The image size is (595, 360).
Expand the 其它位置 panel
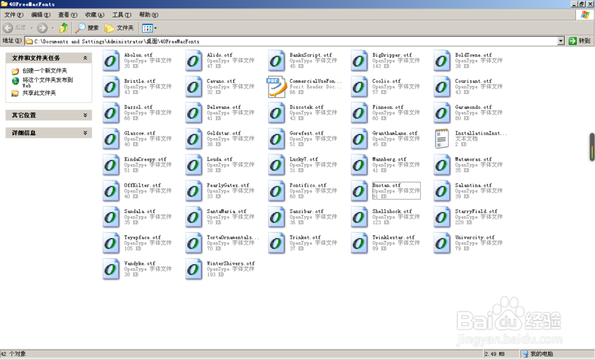tap(85, 115)
